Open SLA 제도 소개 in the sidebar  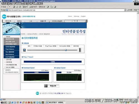coord(10,42)
